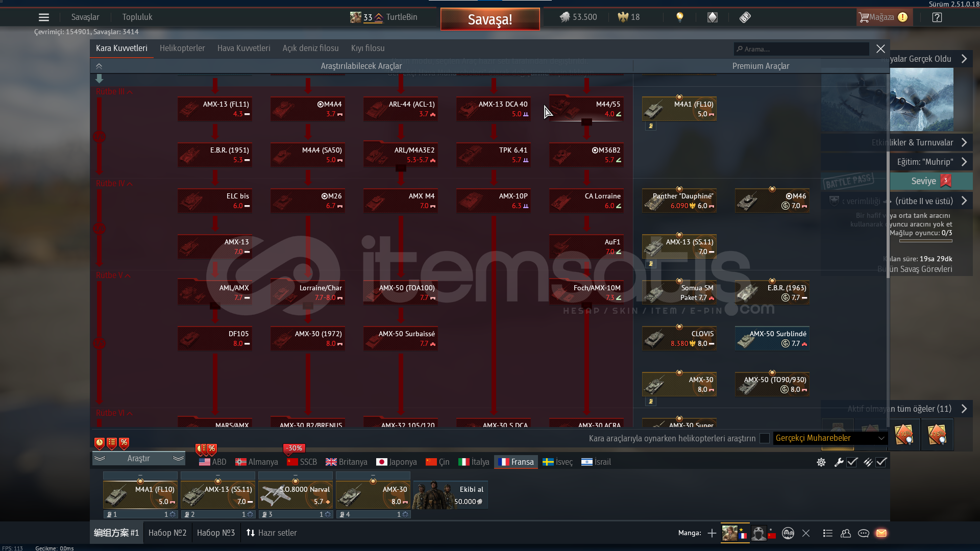Screen dimensions: 980x551
Task: Click the lightbulb icon in top bar
Action: [679, 17]
